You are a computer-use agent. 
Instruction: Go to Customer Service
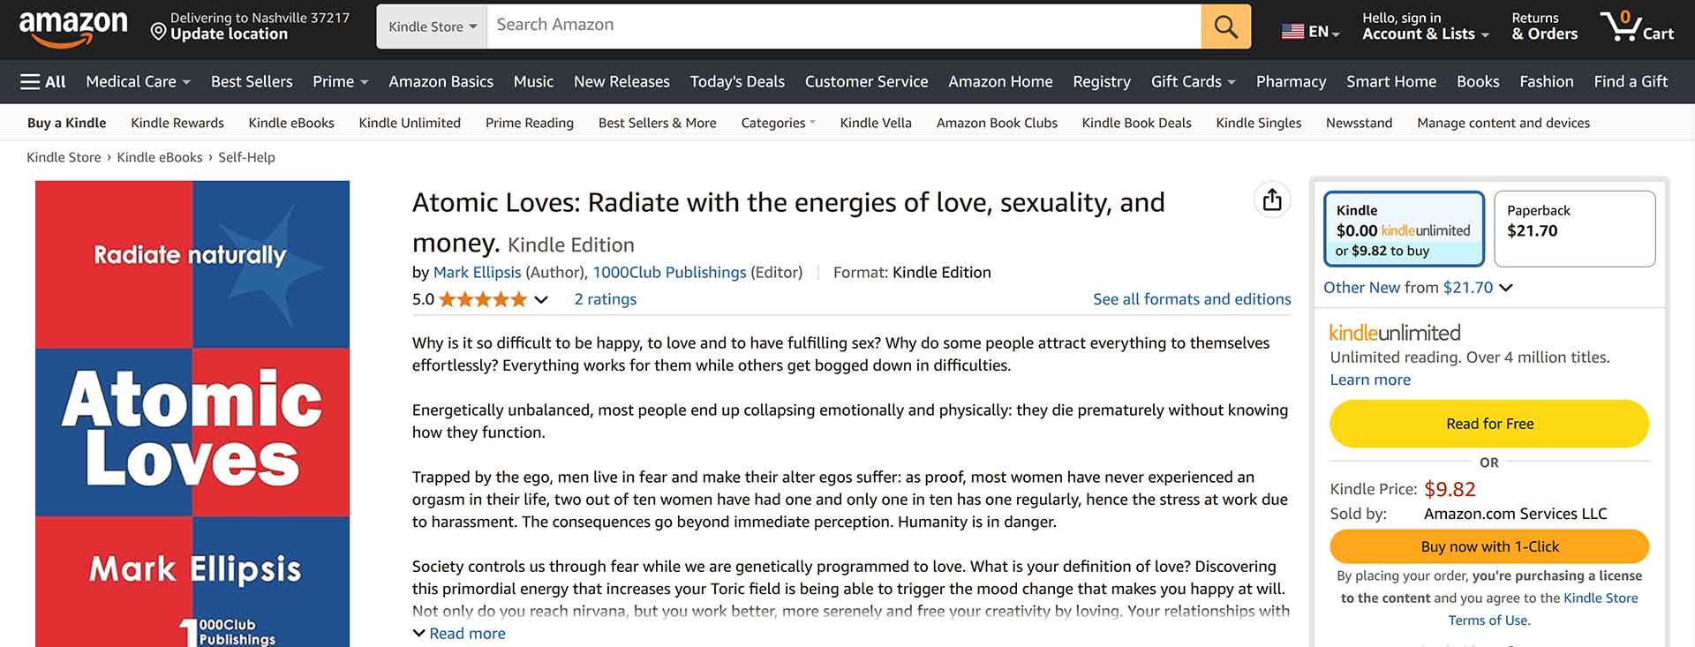[866, 81]
